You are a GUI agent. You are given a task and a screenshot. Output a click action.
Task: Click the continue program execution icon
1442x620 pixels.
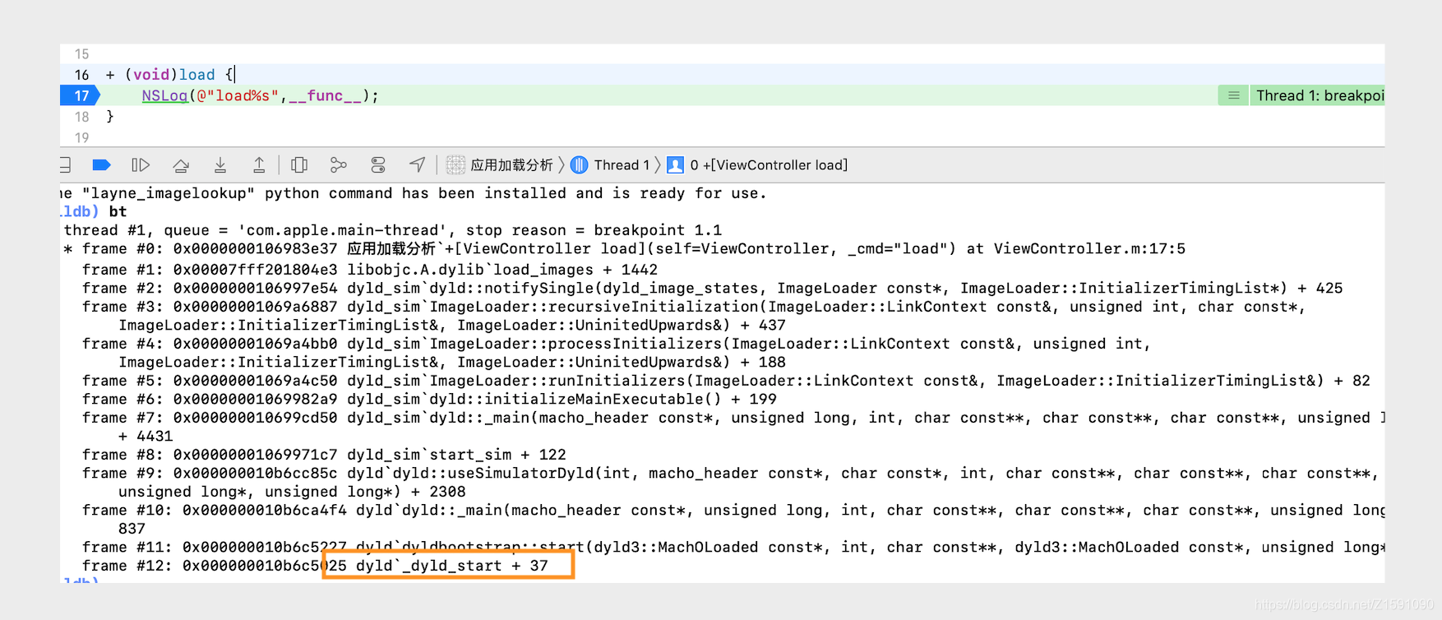(141, 165)
